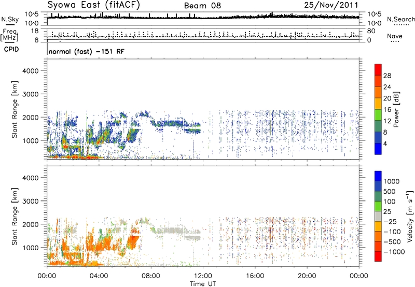Click the 'N.Search' legend label
This screenshot has width=415, height=287.
[400, 19]
